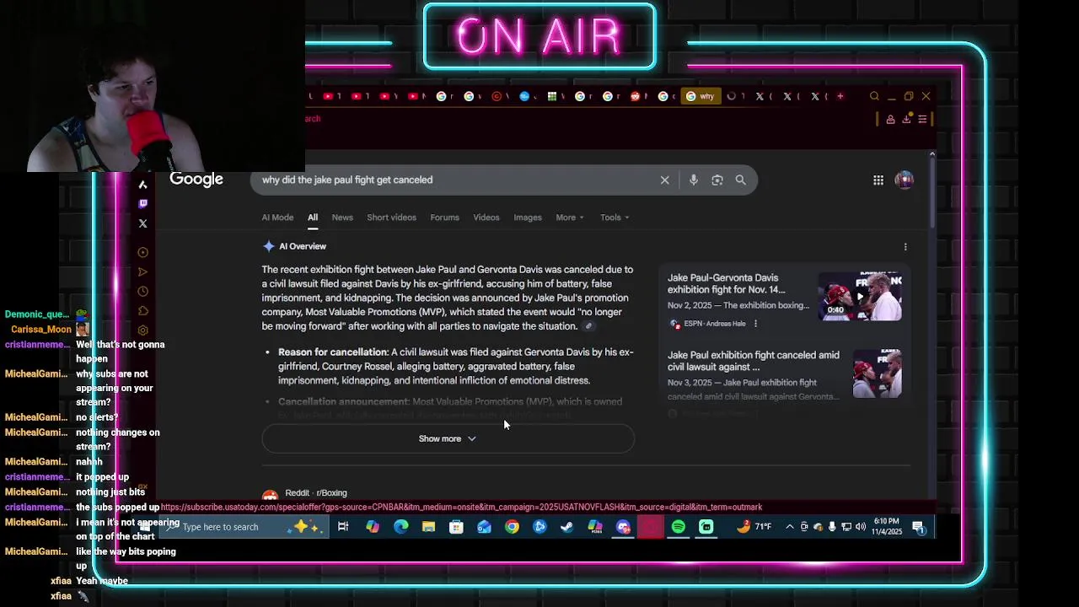
Task: Switch to Forums results tab
Action: (444, 218)
